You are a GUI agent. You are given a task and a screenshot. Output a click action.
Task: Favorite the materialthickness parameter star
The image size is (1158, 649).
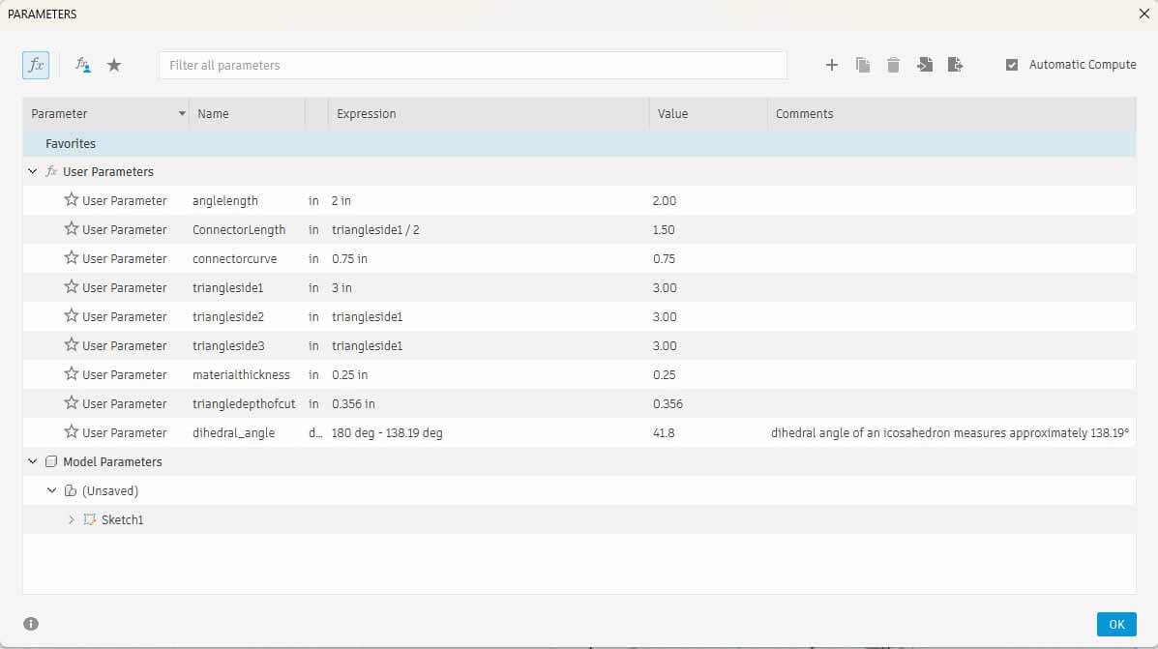tap(71, 373)
